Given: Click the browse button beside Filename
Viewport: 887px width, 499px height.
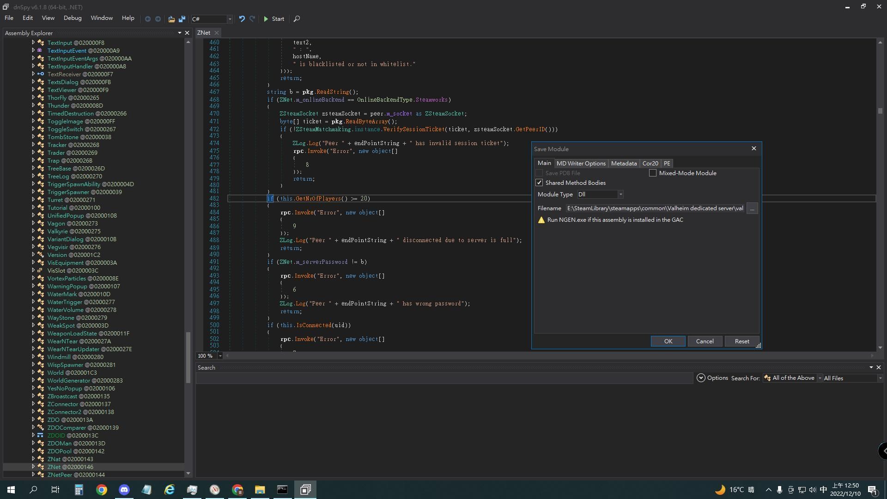Looking at the screenshot, I should click(x=752, y=208).
